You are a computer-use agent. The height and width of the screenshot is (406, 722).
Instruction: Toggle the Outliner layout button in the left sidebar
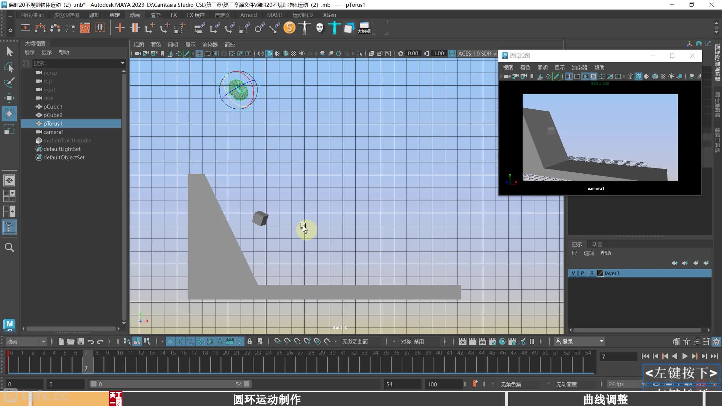9,227
